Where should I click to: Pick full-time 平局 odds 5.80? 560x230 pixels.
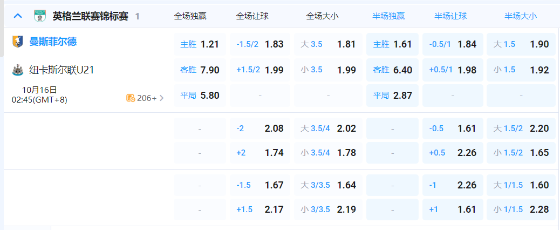200,96
